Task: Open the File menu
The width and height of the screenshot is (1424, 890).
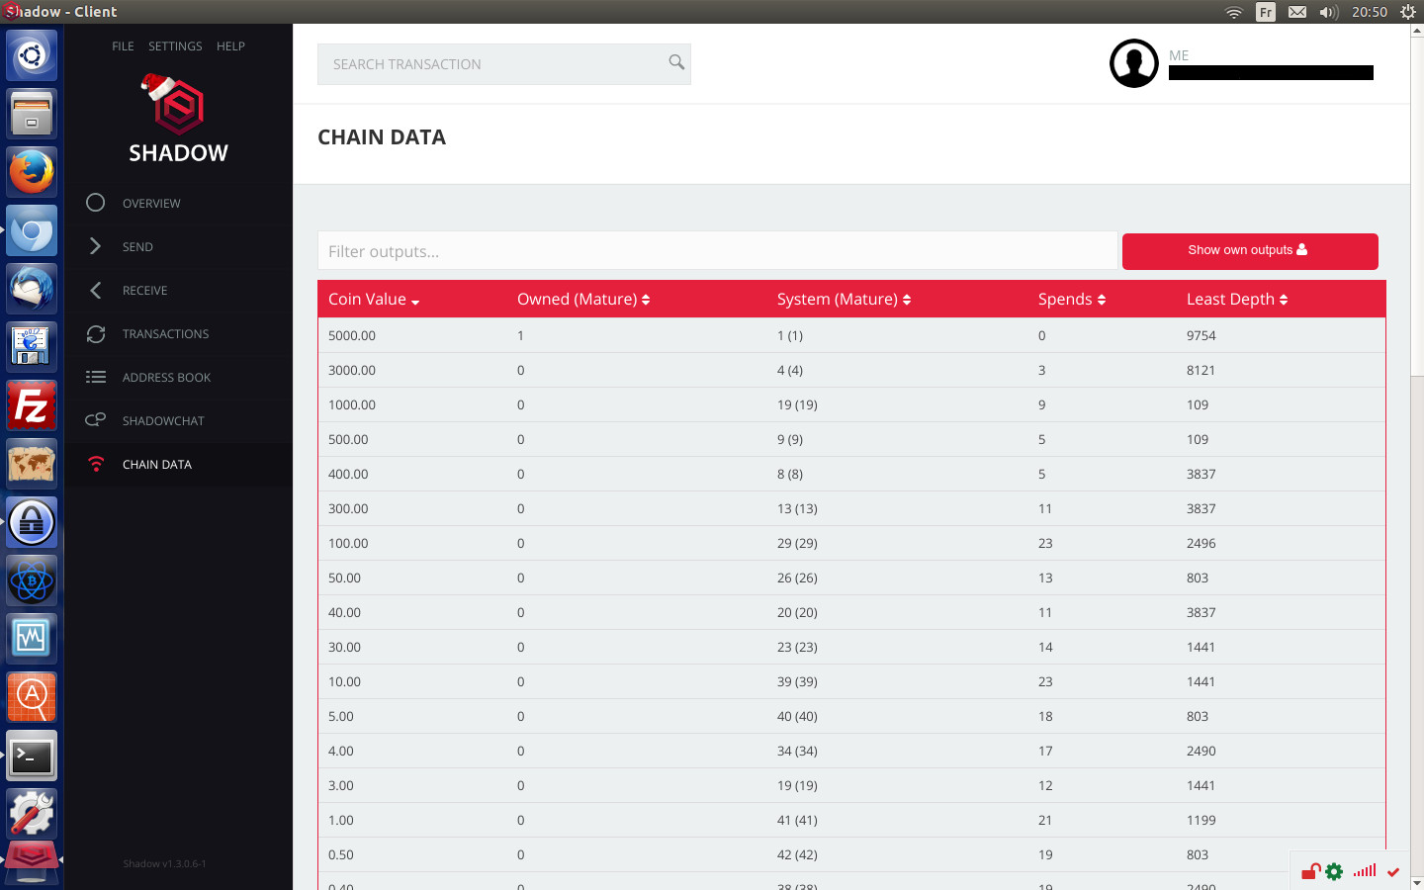Action: click(x=123, y=46)
